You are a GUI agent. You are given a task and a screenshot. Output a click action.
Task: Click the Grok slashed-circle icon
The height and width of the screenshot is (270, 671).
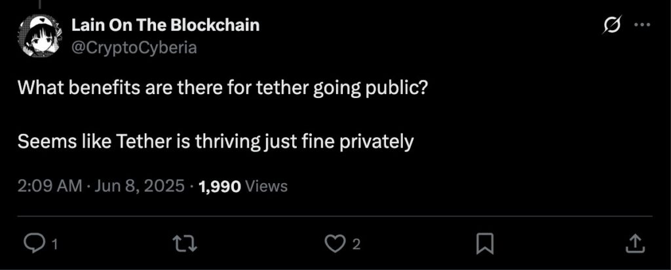coord(611,25)
